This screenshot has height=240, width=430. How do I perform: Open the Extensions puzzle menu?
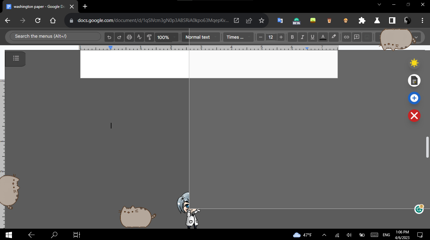pos(362,20)
